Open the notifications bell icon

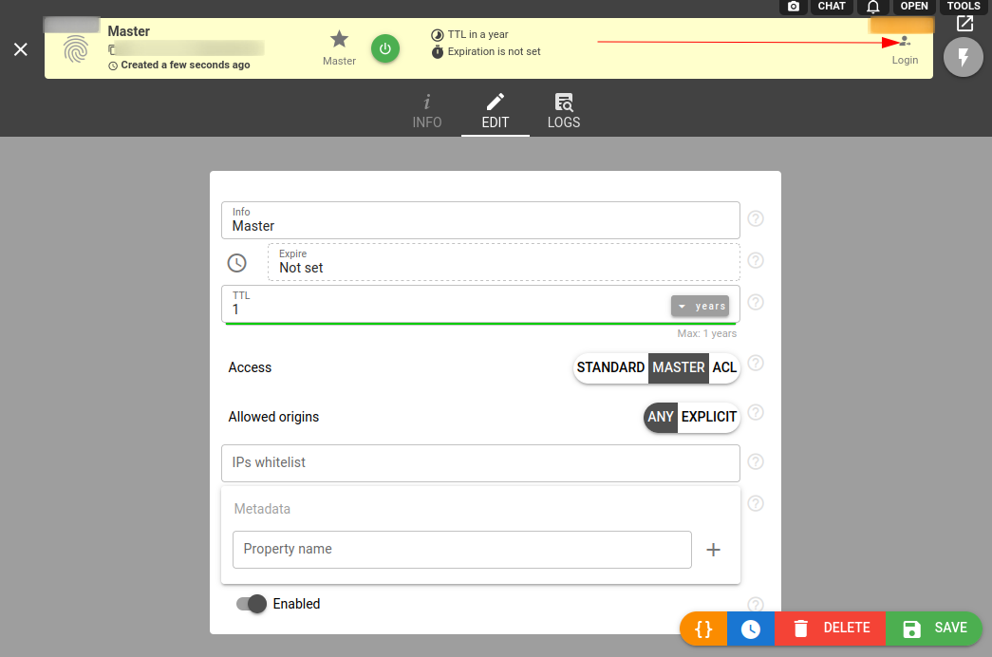(x=873, y=7)
